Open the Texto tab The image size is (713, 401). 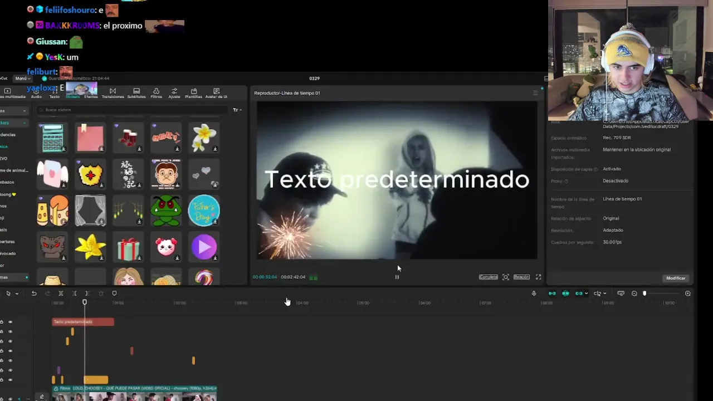[54, 93]
